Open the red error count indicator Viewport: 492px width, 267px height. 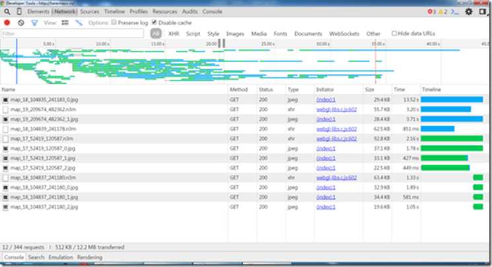click(x=432, y=12)
